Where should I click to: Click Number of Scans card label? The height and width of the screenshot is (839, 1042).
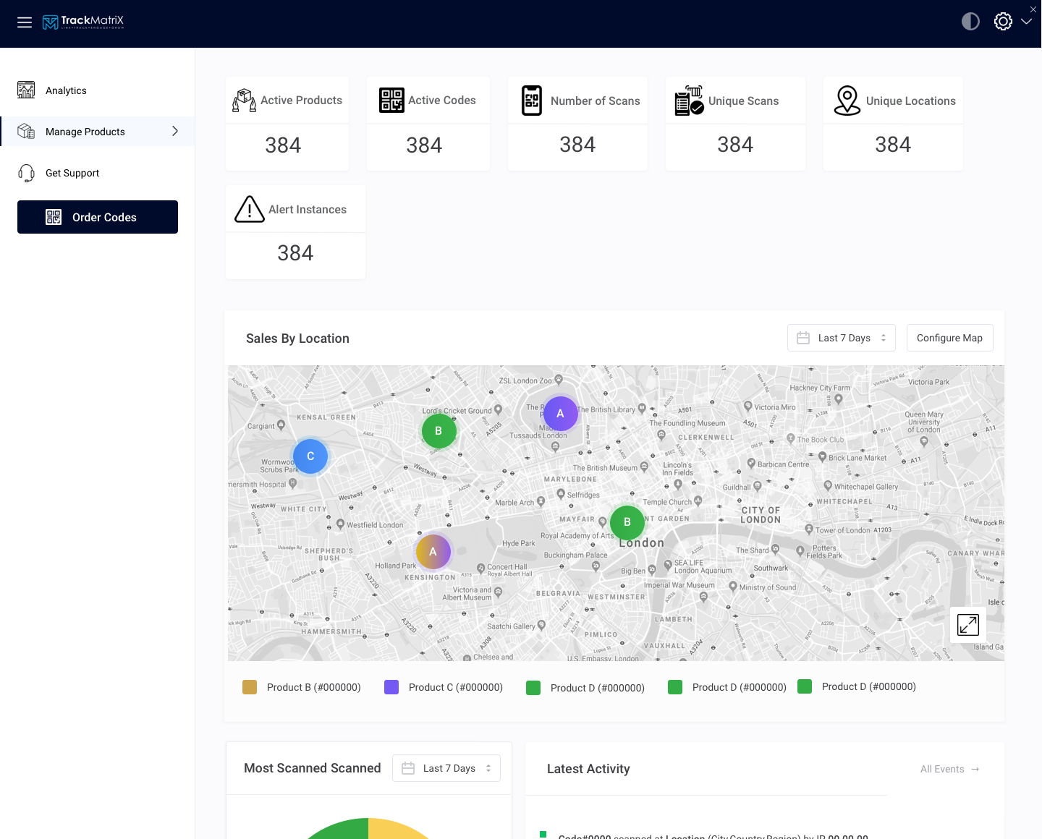tap(596, 101)
